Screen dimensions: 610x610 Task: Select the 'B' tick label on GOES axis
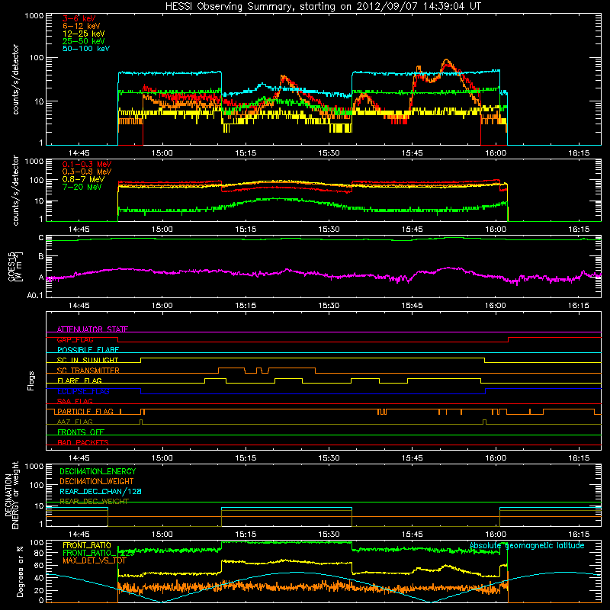(40, 257)
